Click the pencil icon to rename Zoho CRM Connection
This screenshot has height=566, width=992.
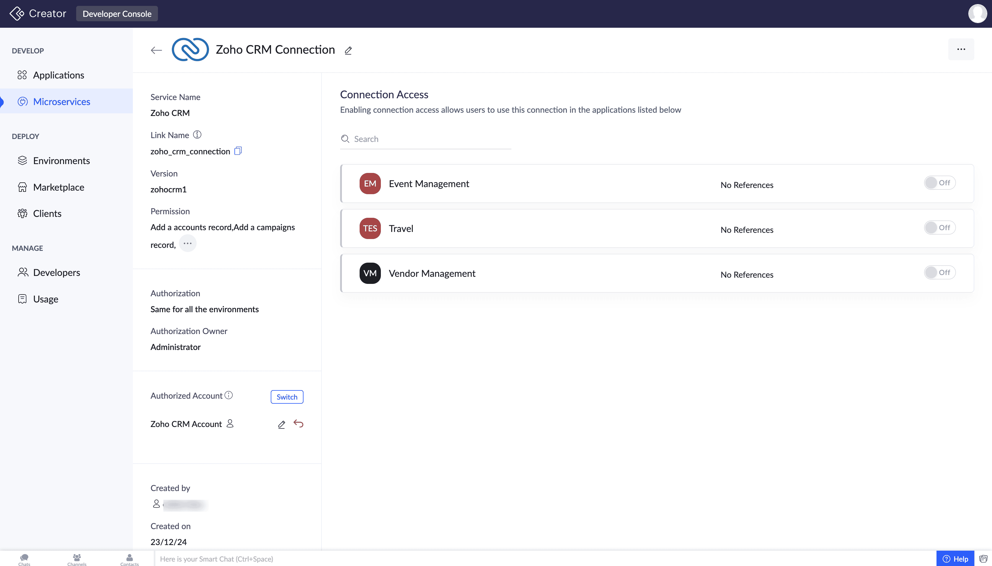(x=348, y=50)
